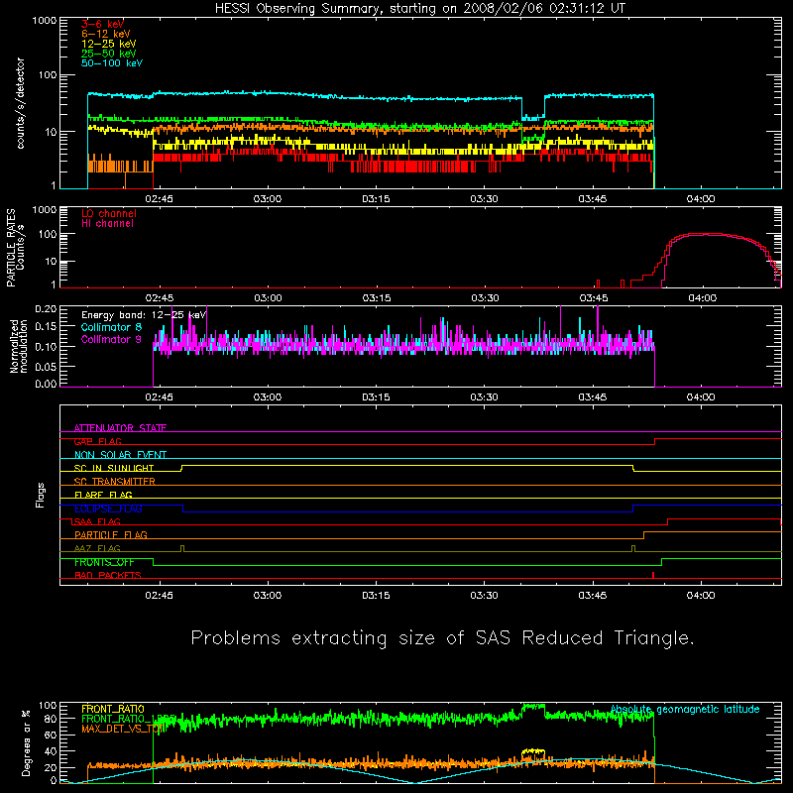Click the 03:00 tick under the Flags panel
This screenshot has height=793, width=793.
268,596
